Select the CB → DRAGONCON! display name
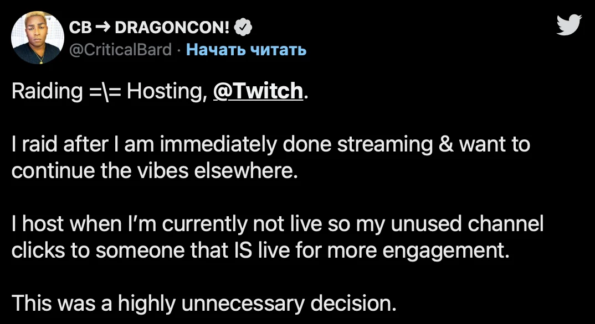595x324 pixels. pyautogui.click(x=150, y=26)
